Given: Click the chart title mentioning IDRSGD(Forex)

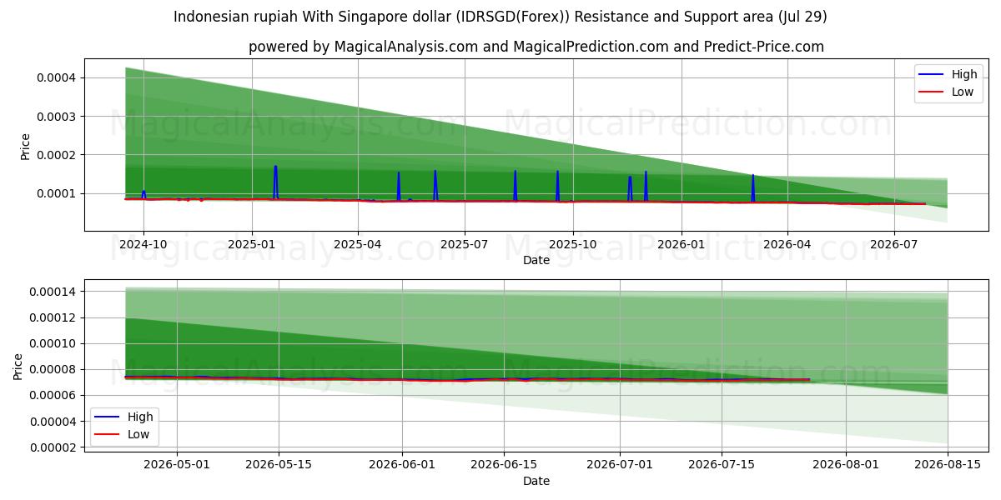Looking at the screenshot, I should tap(500, 17).
